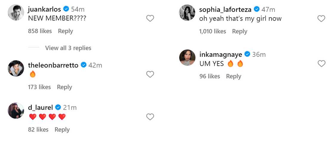This screenshot has height=144, width=334.
Task: Reply to inkamagnaye's comment
Action: tap(234, 76)
